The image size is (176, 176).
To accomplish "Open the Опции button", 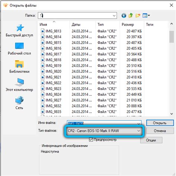I will click(151, 140).
